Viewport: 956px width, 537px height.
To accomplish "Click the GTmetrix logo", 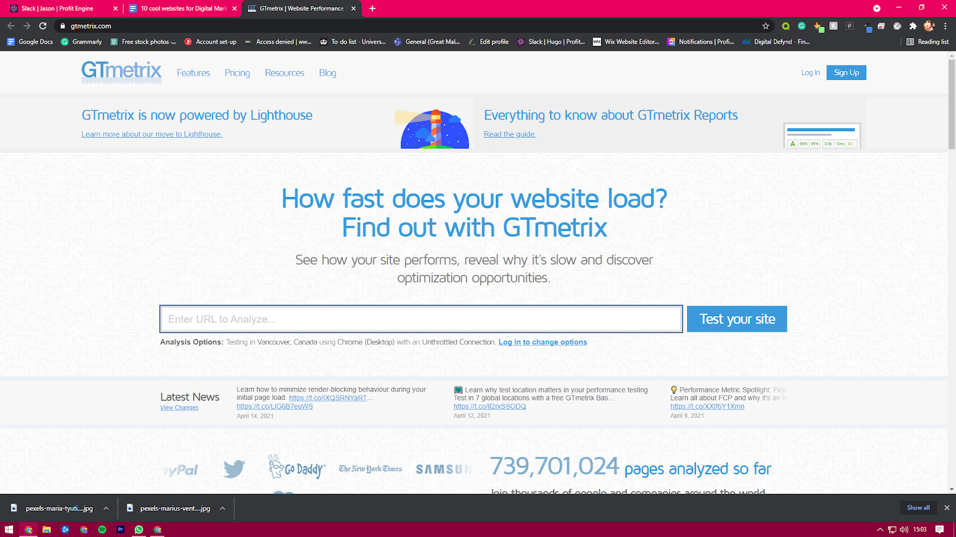I will click(x=121, y=72).
